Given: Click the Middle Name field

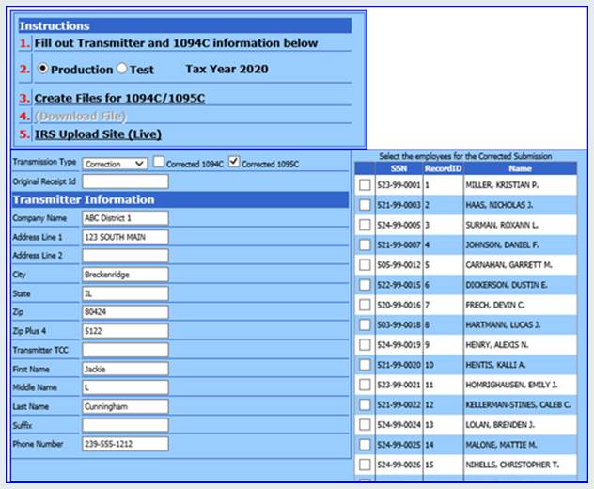Looking at the screenshot, I should point(125,387).
